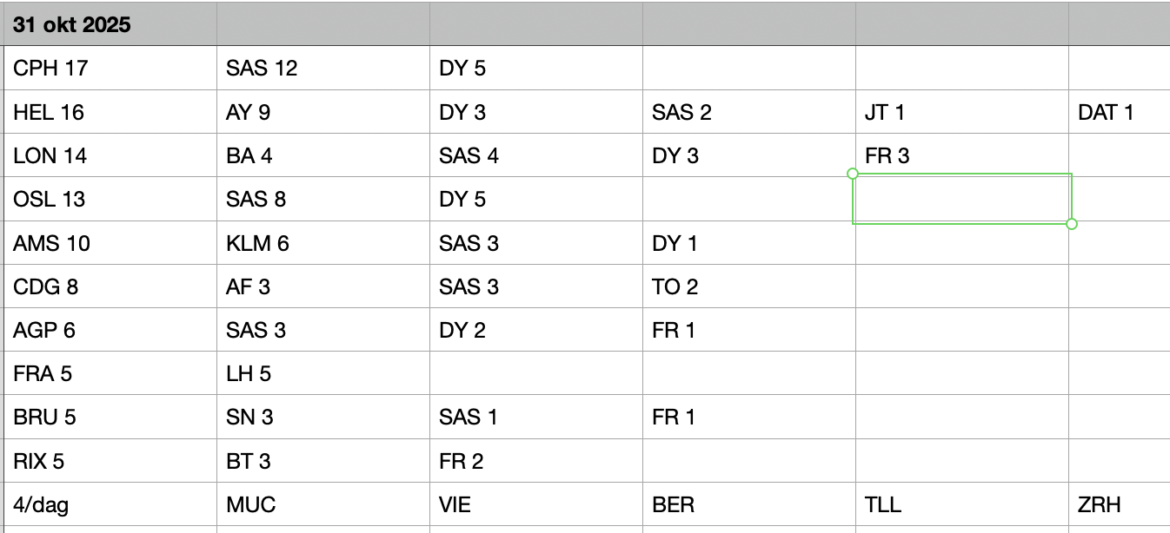Screen dimensions: 1170x533
Task: Click the top-left handle of the selected cell
Action: coord(853,174)
